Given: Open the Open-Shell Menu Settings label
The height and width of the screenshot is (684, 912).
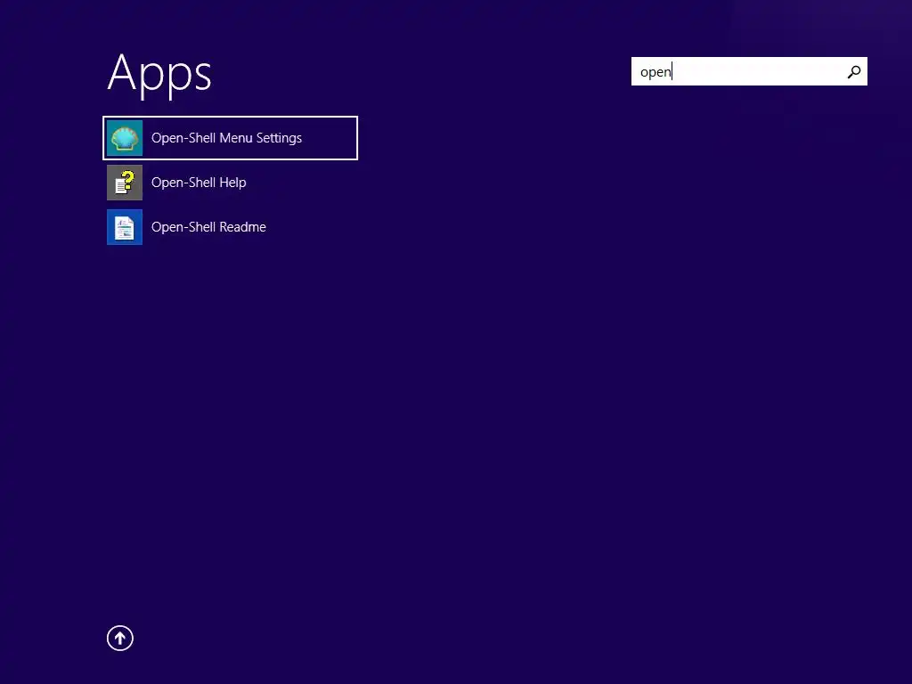Looking at the screenshot, I should coord(226,138).
